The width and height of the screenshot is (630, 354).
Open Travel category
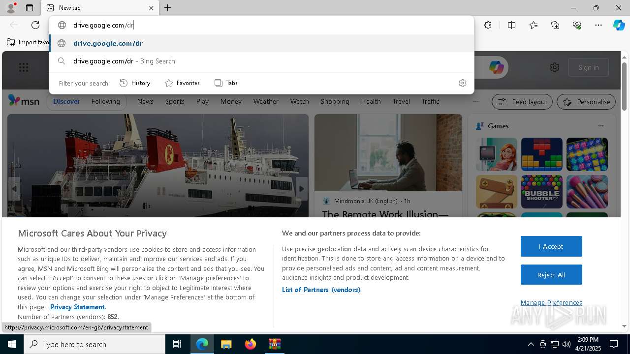click(401, 101)
